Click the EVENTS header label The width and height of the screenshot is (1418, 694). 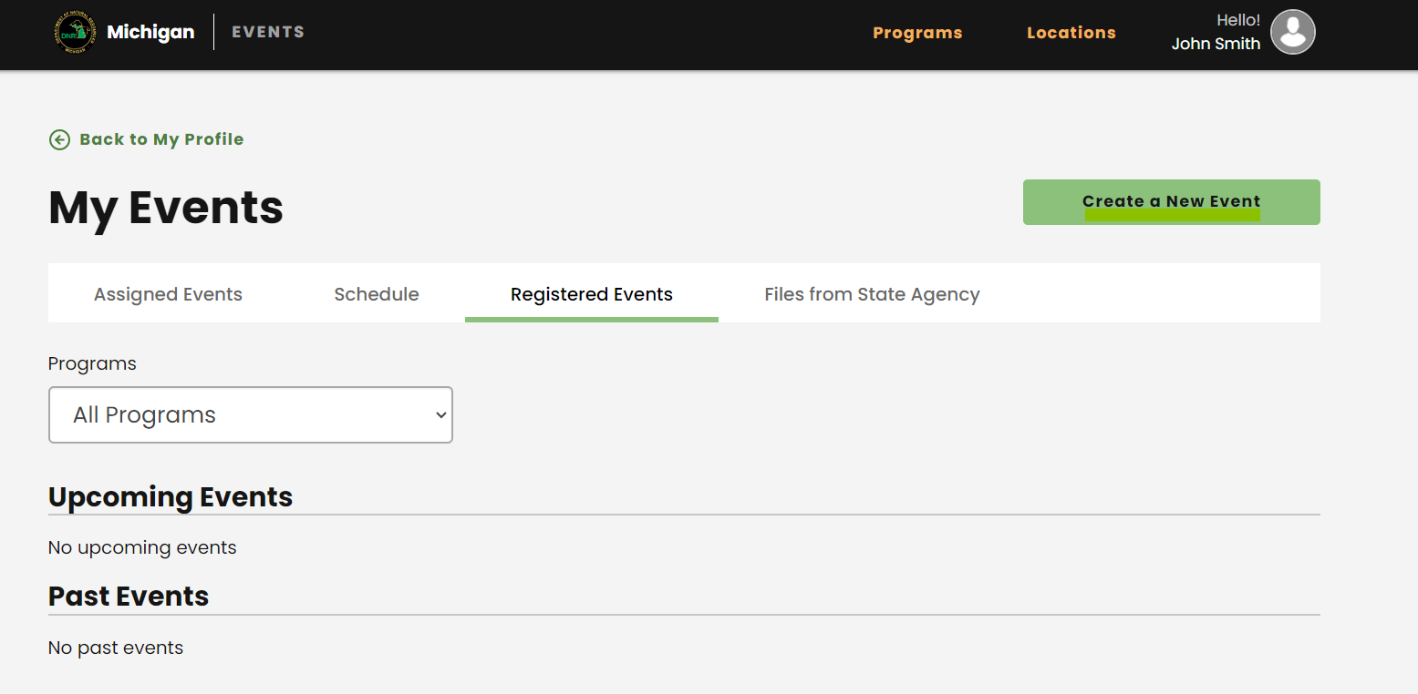click(x=268, y=32)
